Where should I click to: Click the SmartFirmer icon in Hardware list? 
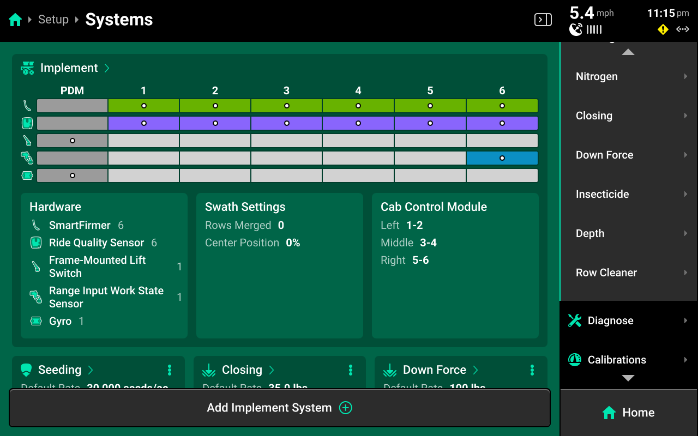pyautogui.click(x=36, y=225)
